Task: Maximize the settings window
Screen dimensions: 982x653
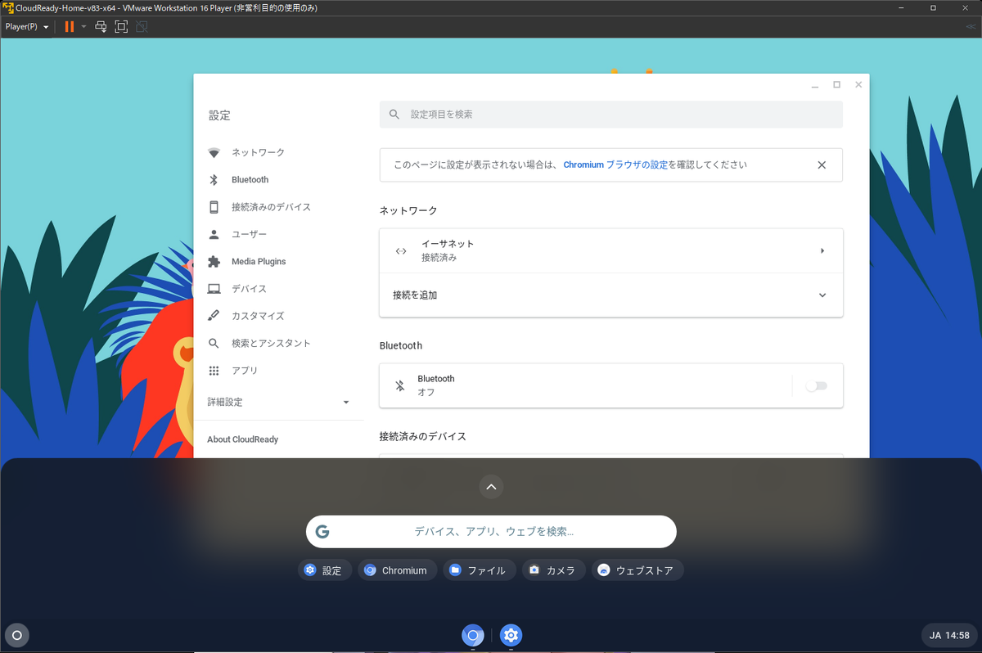Action: (x=836, y=84)
